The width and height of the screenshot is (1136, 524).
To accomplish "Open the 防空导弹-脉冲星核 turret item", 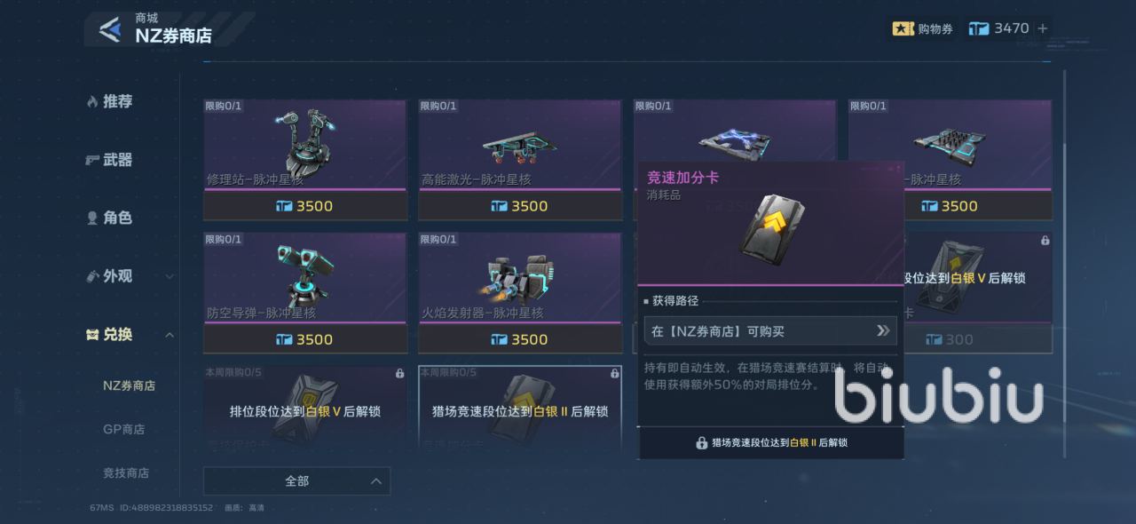I will (305, 277).
